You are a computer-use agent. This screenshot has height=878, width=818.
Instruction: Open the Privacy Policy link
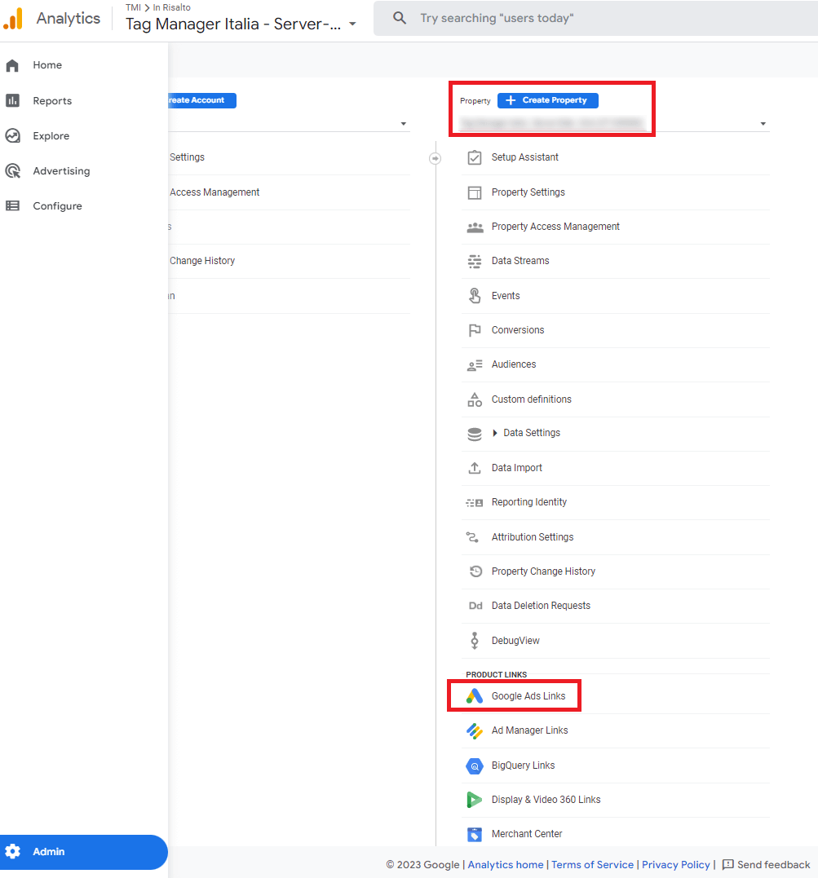point(676,865)
